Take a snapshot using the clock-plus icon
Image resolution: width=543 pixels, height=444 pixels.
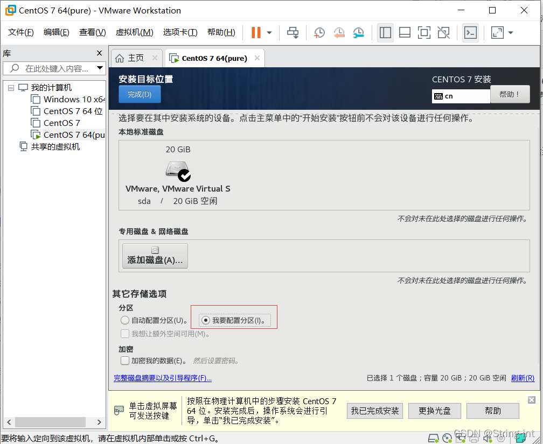coord(319,33)
